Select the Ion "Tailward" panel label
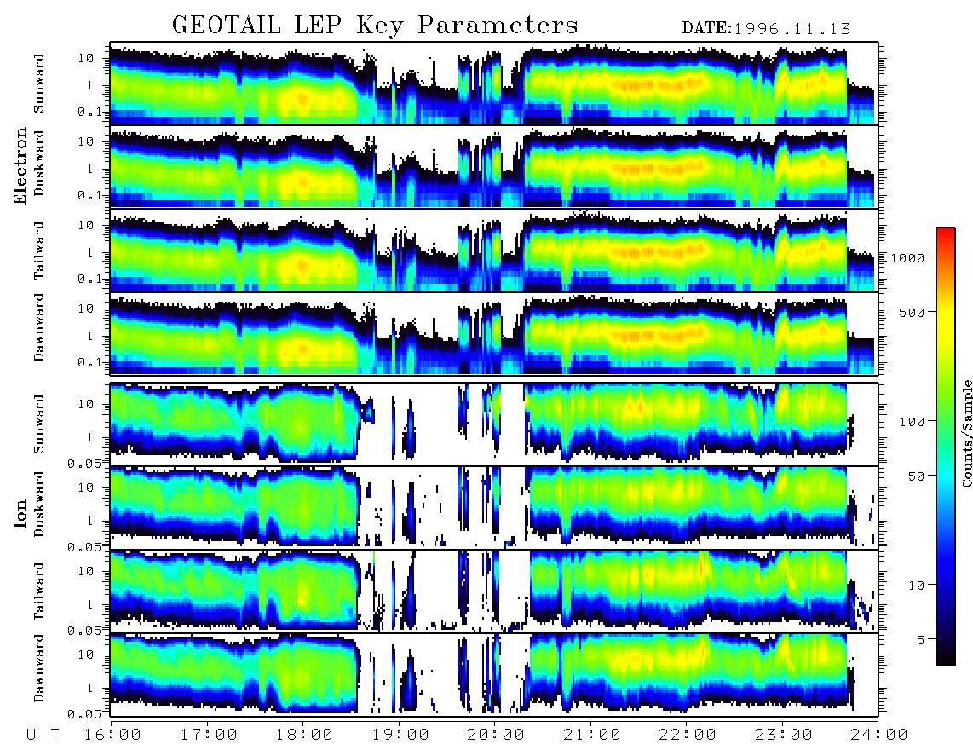973x750 pixels. (39, 591)
